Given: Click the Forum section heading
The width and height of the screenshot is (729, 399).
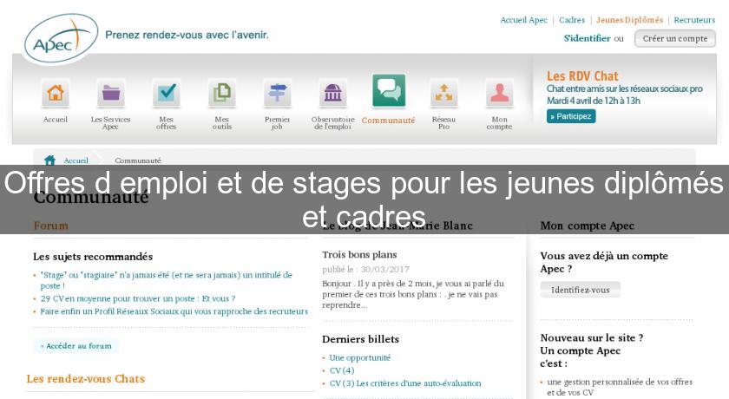Looking at the screenshot, I should pyautogui.click(x=50, y=226).
